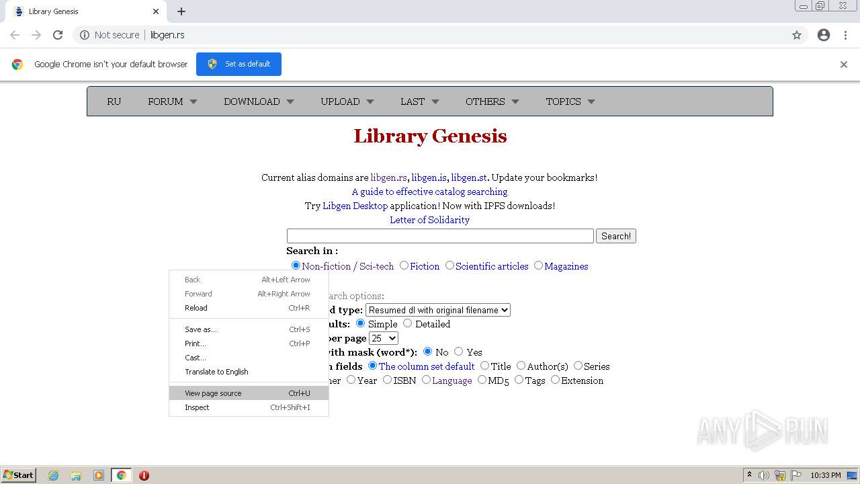Expand the TOPICS dropdown menu
Viewport: 860px width, 484px height.
(570, 102)
